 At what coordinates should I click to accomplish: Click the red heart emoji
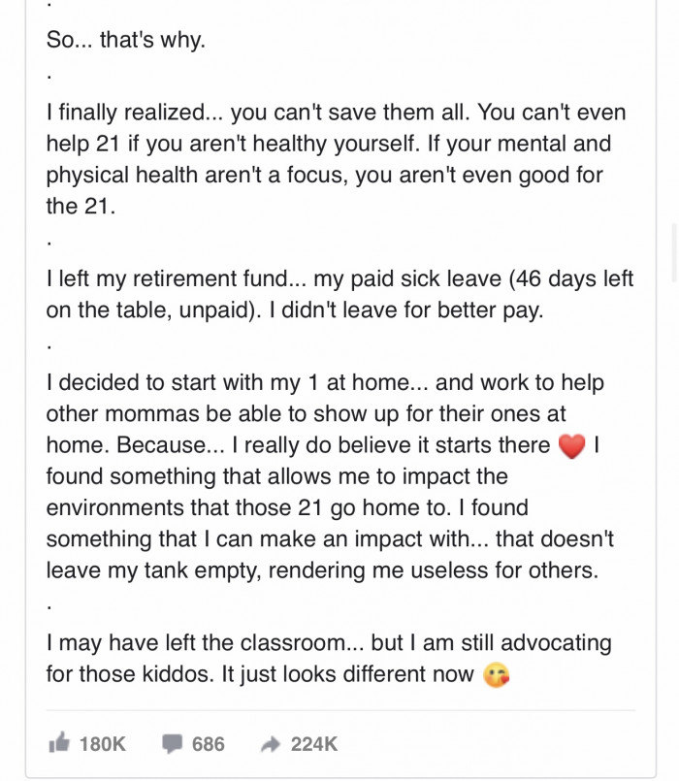click(572, 445)
